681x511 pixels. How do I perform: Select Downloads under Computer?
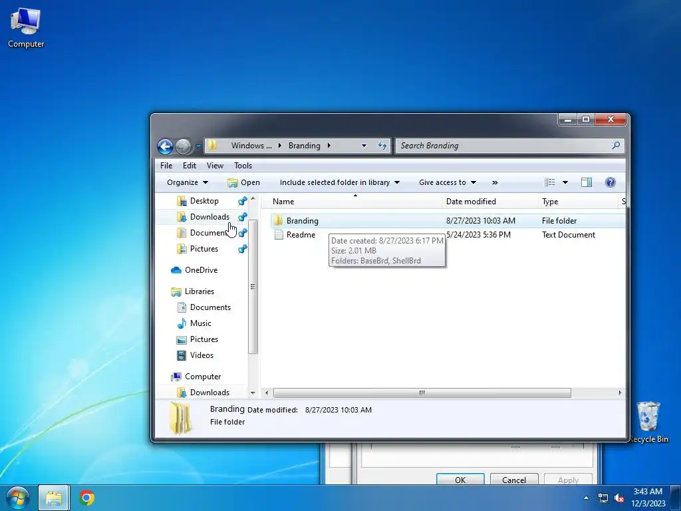(209, 393)
